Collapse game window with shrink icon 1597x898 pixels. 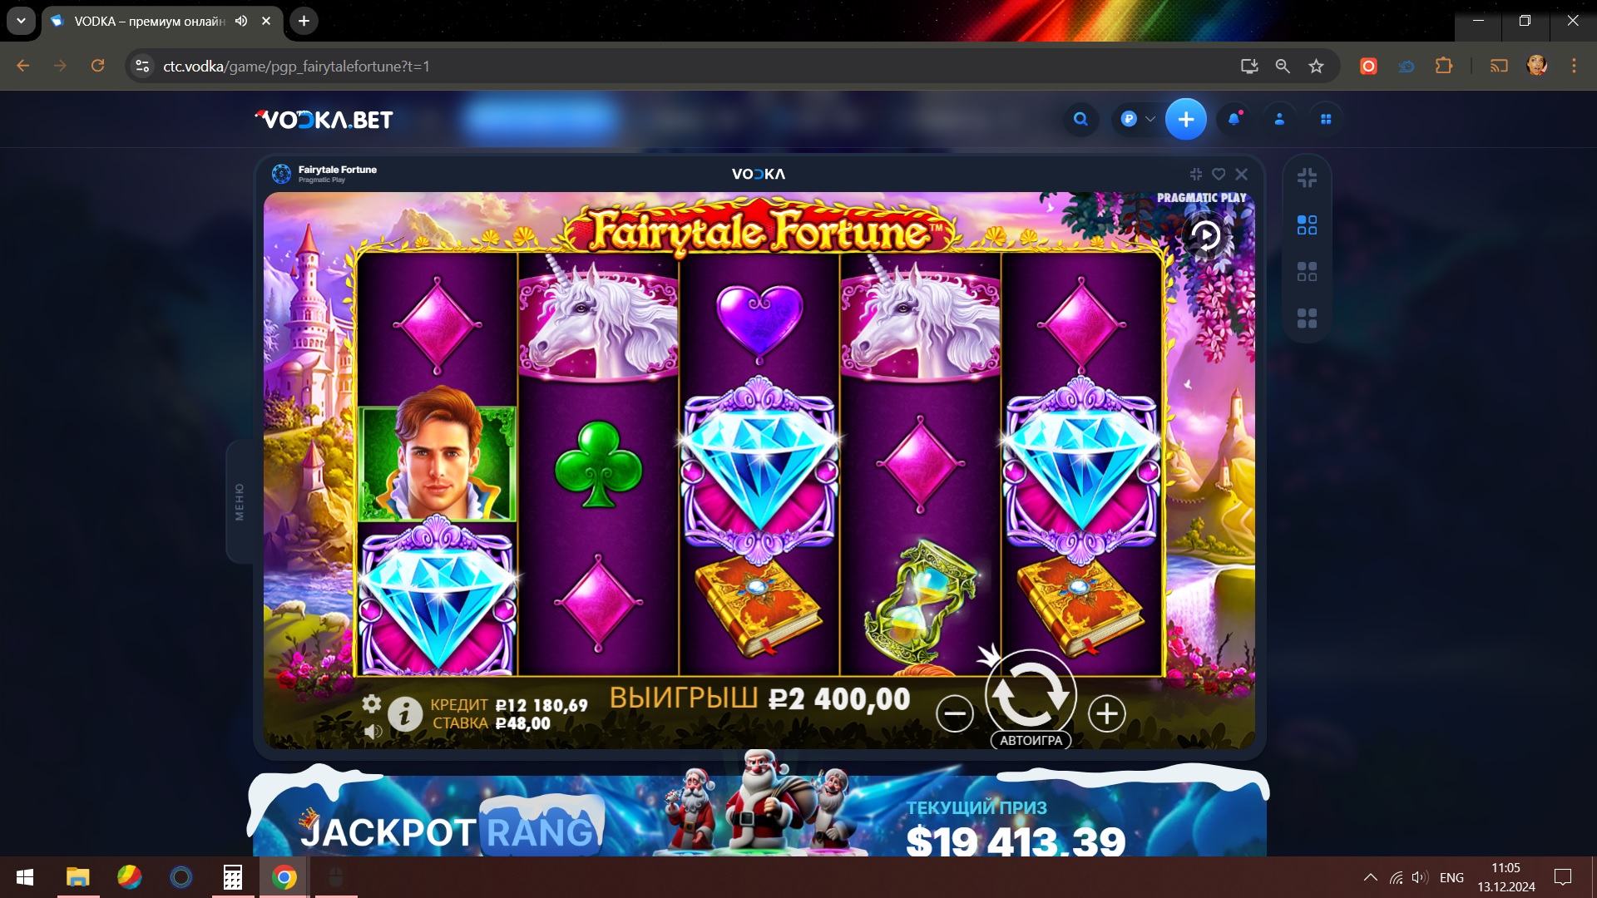click(1196, 174)
